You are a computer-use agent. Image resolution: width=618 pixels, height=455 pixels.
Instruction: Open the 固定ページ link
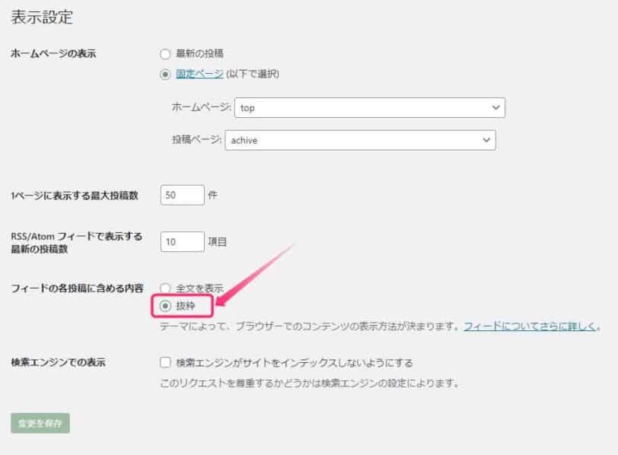[x=199, y=74]
